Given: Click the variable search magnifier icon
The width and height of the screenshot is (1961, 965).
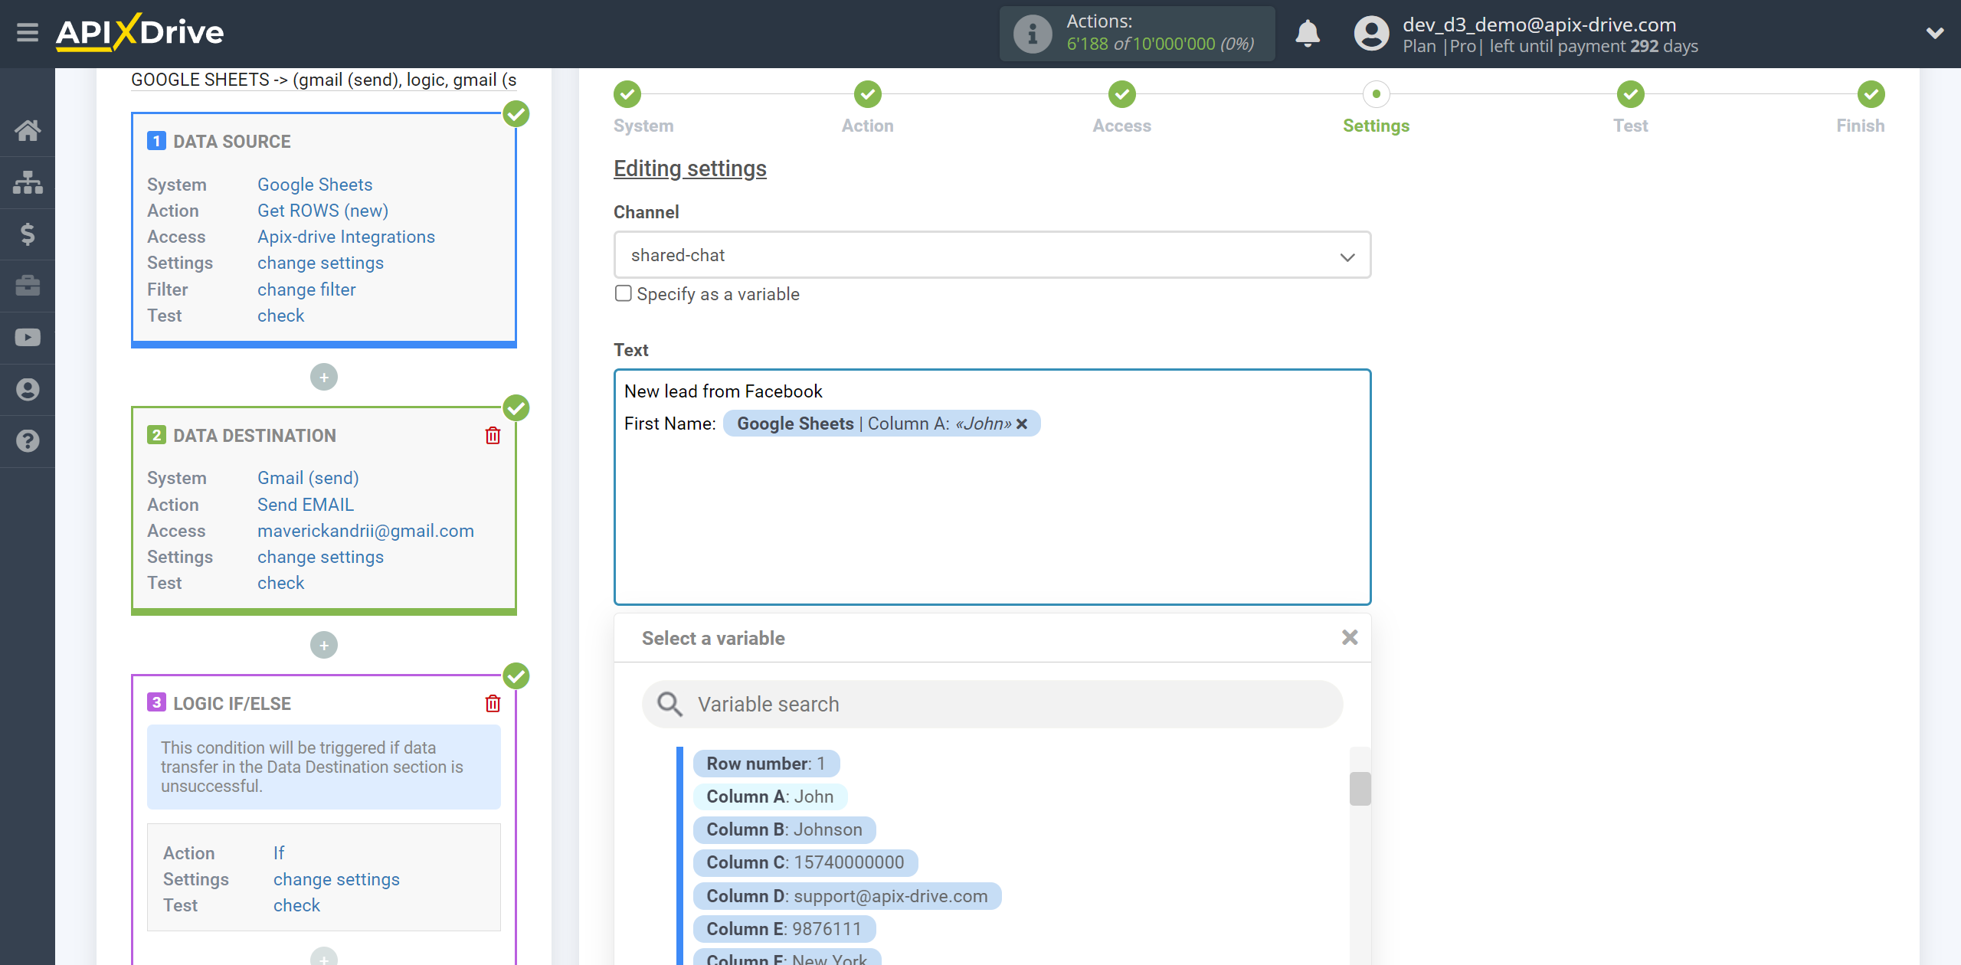Looking at the screenshot, I should pyautogui.click(x=669, y=704).
